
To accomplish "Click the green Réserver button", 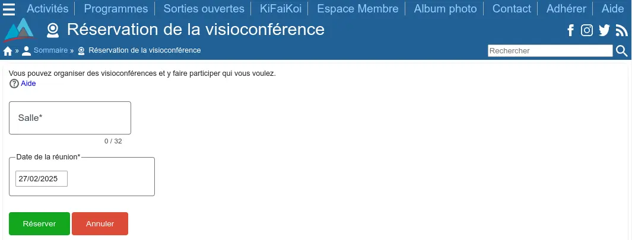I will [x=40, y=224].
